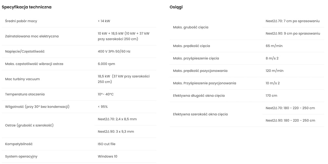Click the '170 cm' window length value
Viewport: 328px width, 164px height.
[271, 96]
